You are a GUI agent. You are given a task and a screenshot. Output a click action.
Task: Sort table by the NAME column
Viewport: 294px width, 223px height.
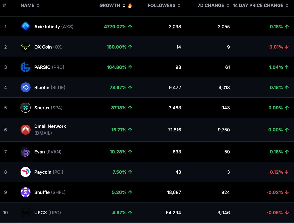[30, 6]
